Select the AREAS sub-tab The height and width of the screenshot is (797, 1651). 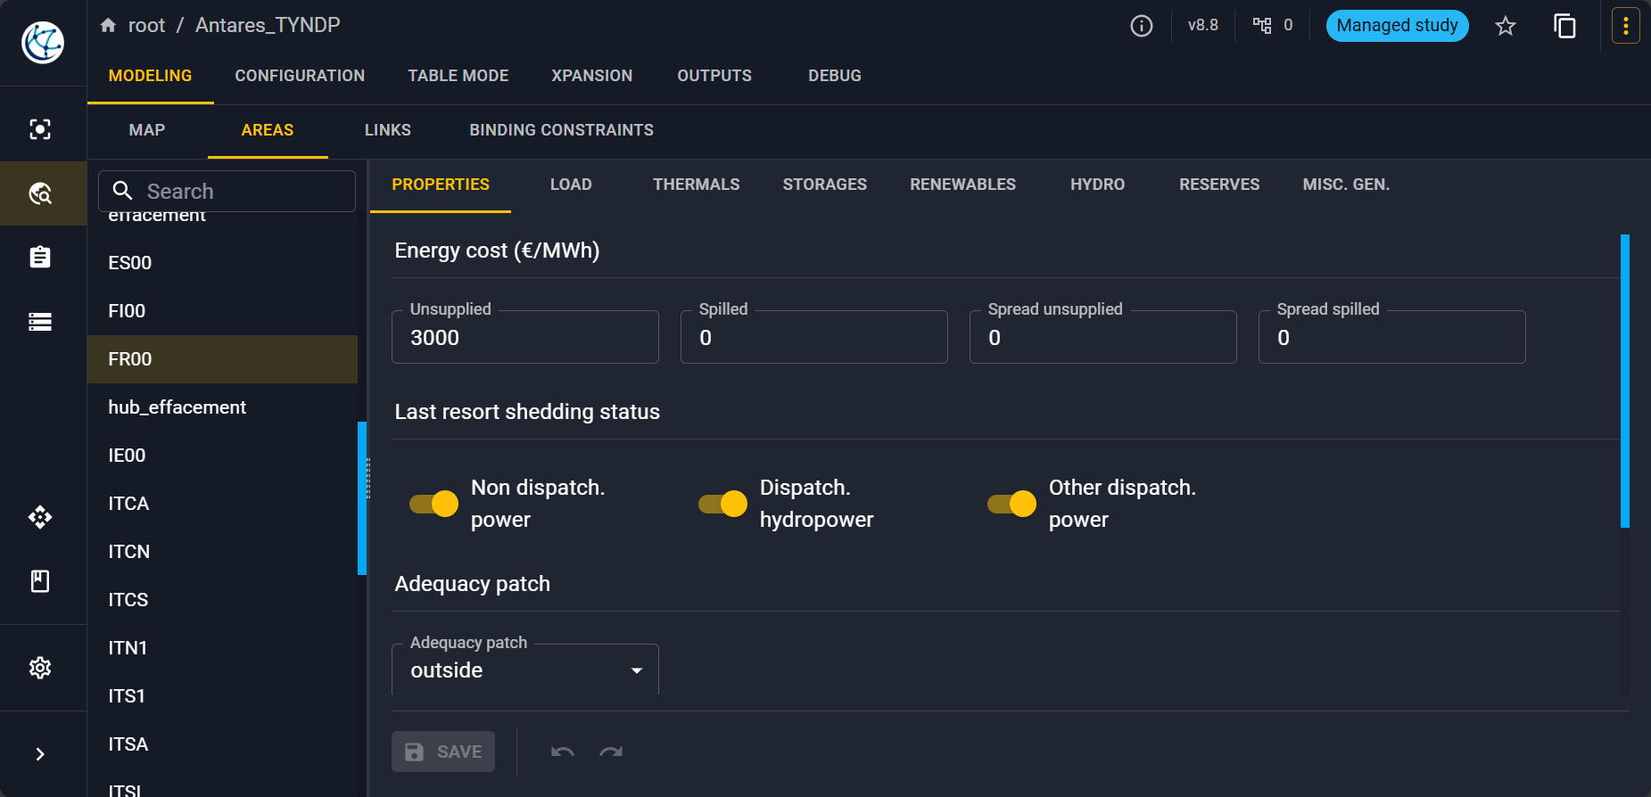coord(268,130)
